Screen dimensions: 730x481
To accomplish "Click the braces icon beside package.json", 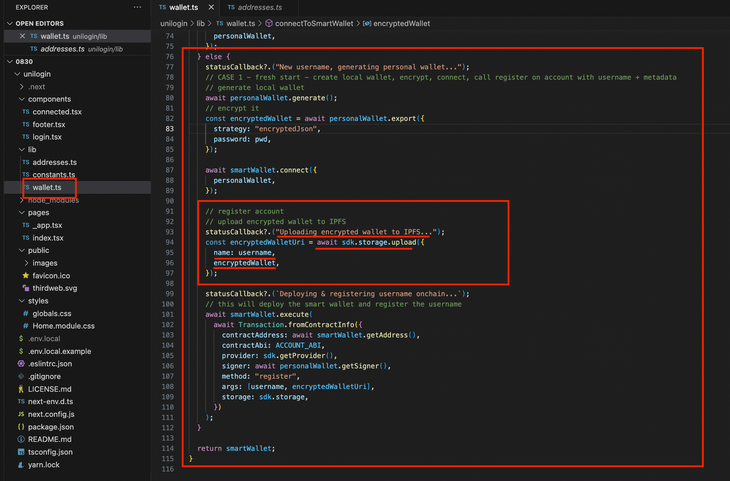I will coord(21,427).
